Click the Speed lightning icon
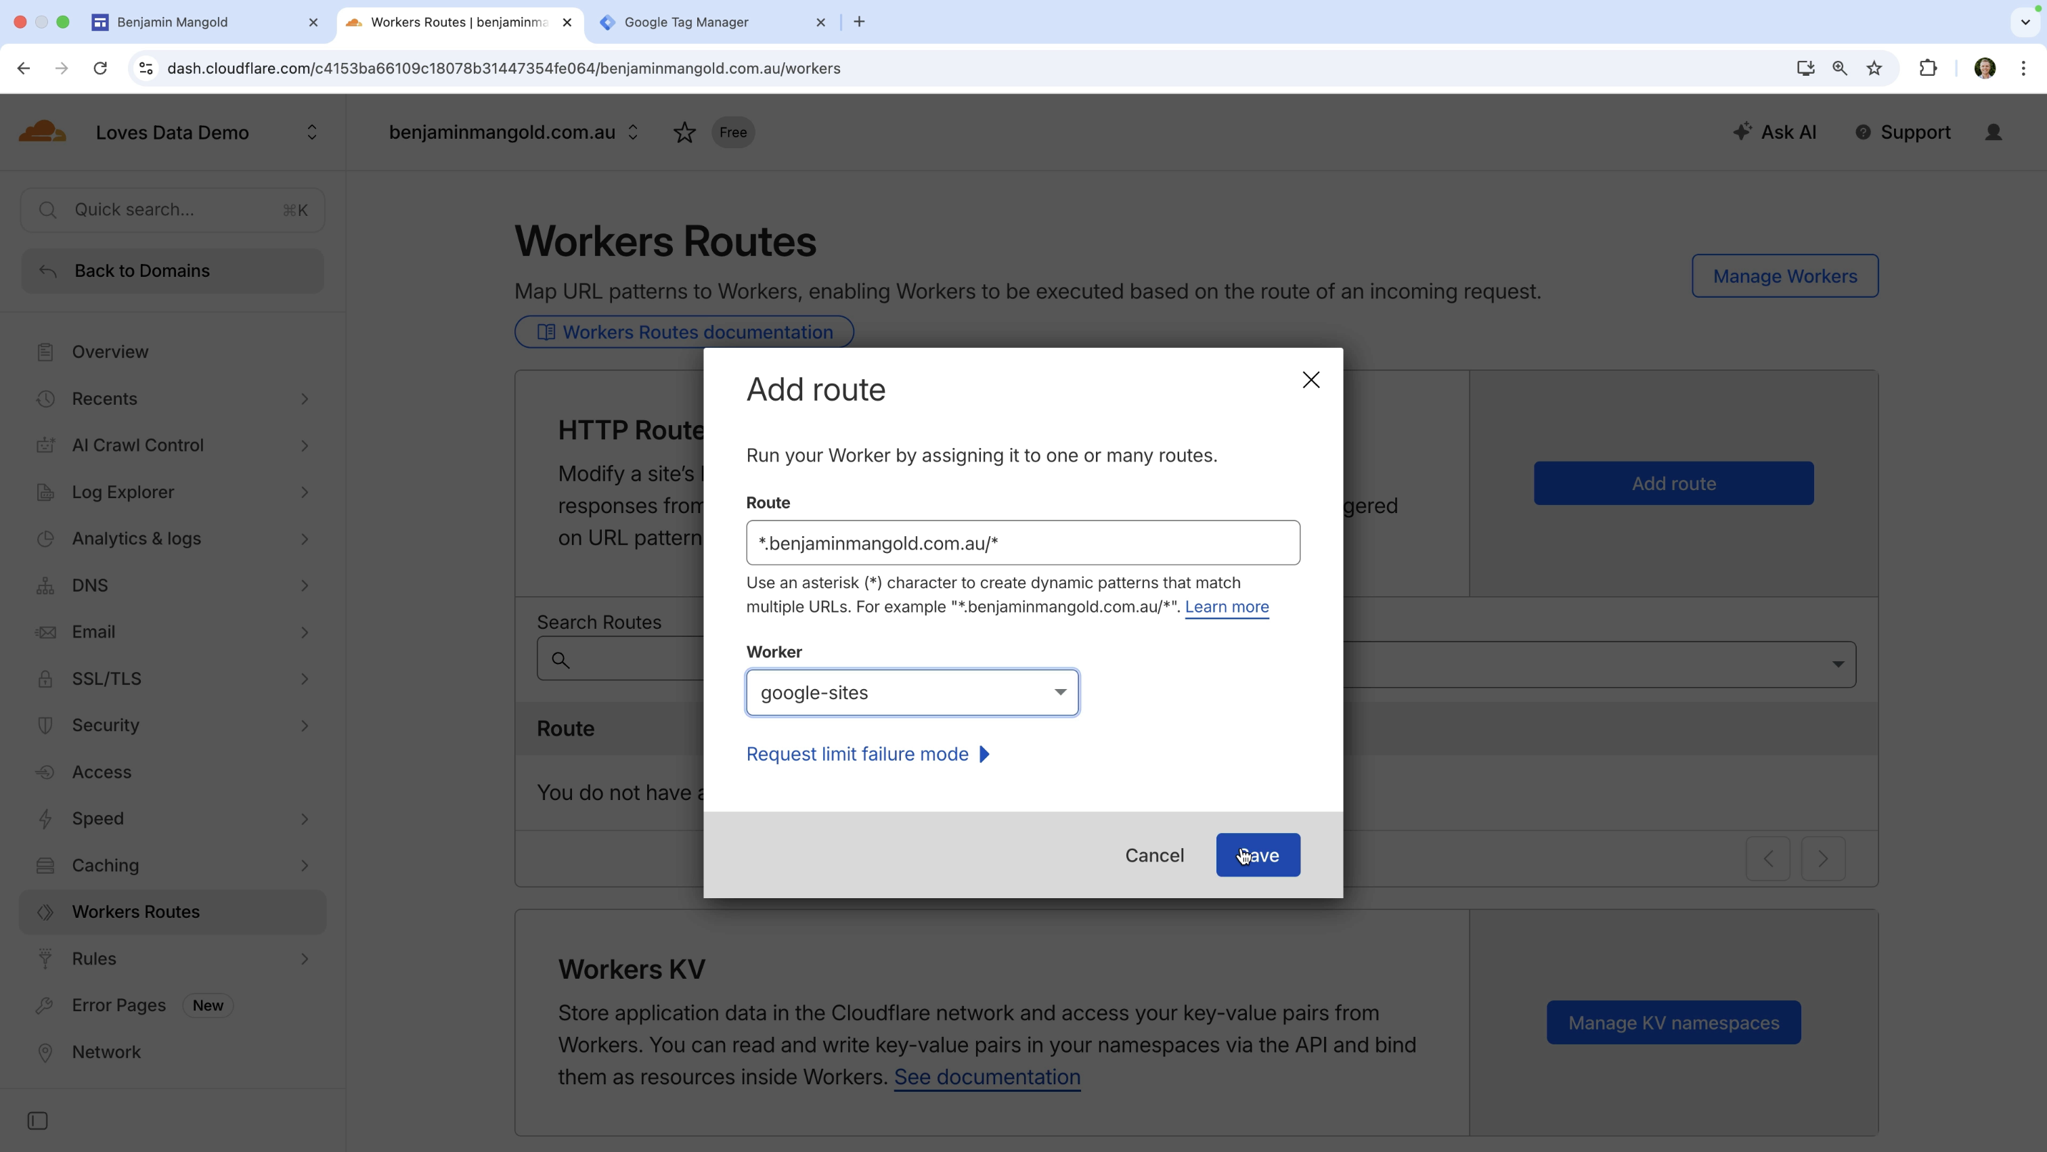This screenshot has width=2047, height=1152. coord(45,818)
